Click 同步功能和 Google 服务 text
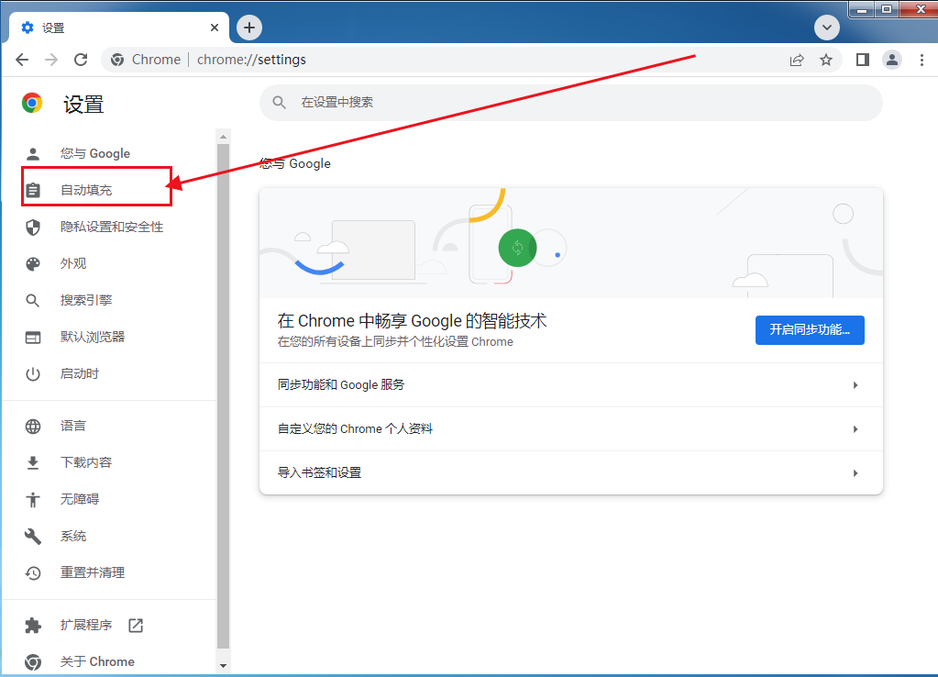This screenshot has height=677, width=938. [x=341, y=385]
